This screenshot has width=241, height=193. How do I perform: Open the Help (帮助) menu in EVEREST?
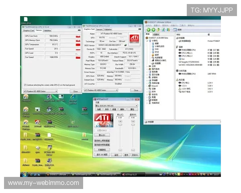(191, 25)
